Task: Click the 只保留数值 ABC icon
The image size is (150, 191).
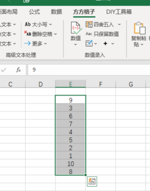Action: tap(89, 34)
